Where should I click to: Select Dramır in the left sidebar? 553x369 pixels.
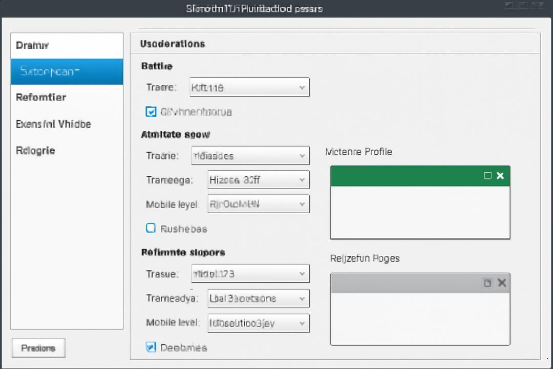[x=67, y=46]
